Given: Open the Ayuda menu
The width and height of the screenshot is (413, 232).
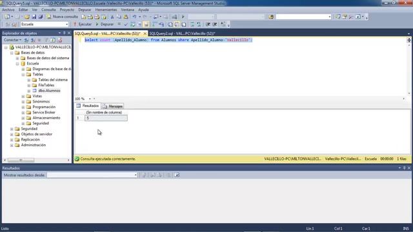Looking at the screenshot, I should pos(143,10).
